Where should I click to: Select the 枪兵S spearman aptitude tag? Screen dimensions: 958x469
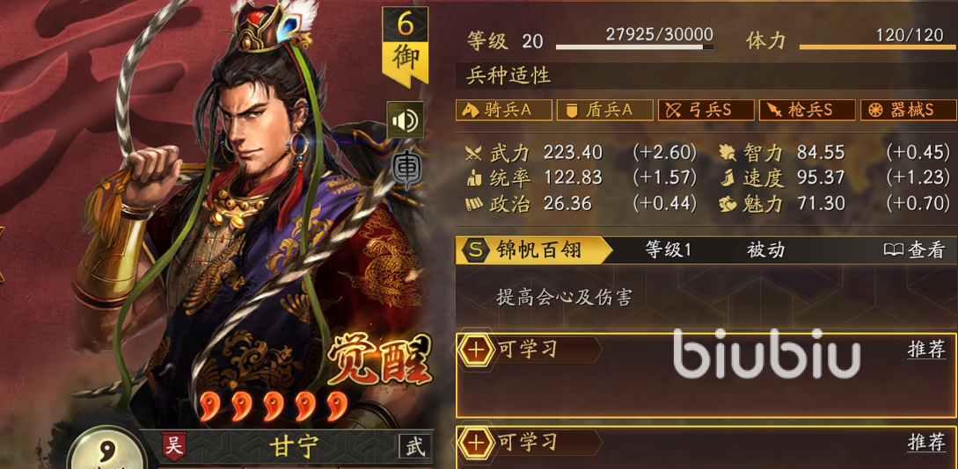click(x=807, y=110)
